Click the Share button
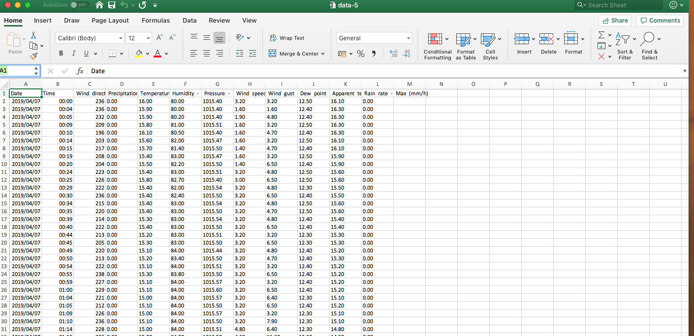The width and height of the screenshot is (694, 336). click(x=615, y=20)
